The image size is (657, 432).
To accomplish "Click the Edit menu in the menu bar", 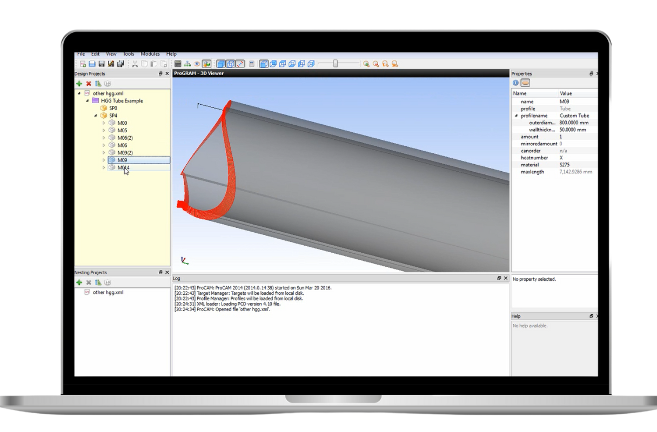I will tap(95, 53).
